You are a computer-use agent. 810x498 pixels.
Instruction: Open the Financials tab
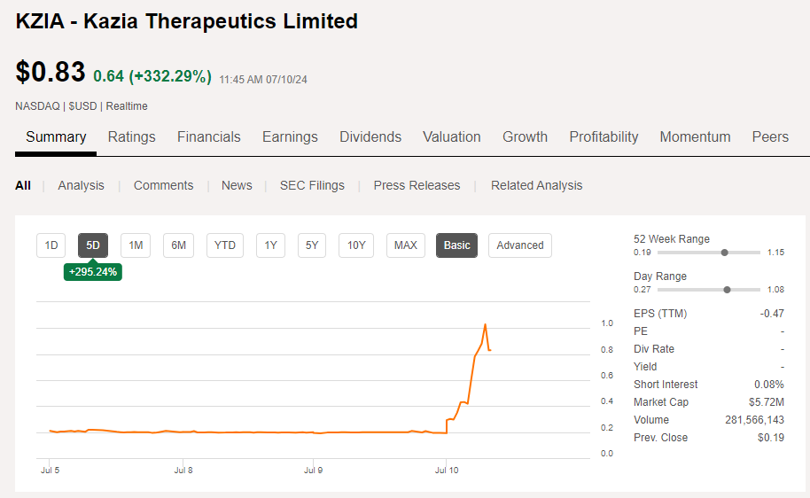pos(208,137)
